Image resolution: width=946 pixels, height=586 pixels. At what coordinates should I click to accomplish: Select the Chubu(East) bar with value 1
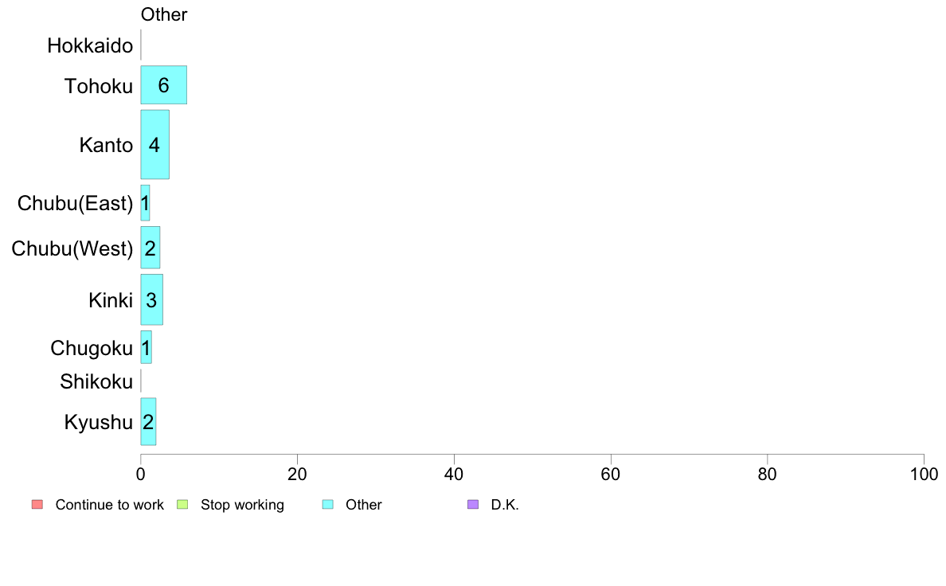[146, 203]
